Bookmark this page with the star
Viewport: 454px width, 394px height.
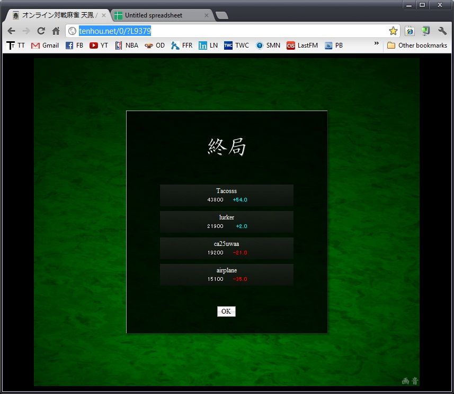click(x=393, y=31)
